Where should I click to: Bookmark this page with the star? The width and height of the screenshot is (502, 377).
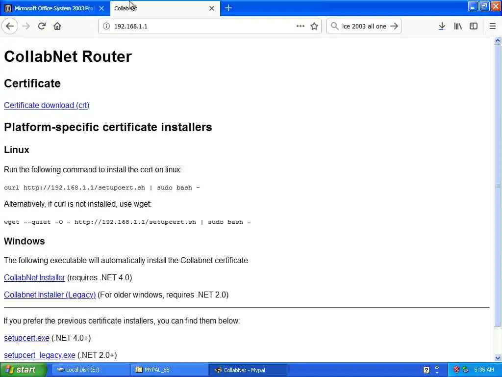[314, 27]
